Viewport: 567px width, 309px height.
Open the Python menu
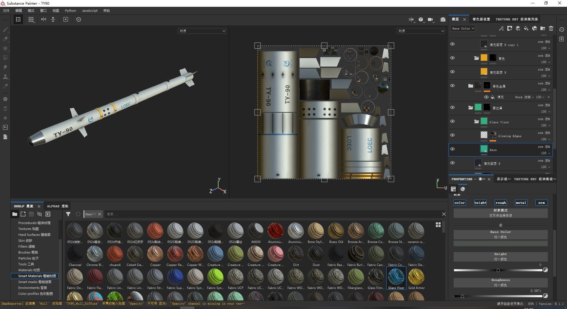point(71,11)
